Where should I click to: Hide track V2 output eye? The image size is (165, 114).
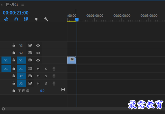[38, 53]
